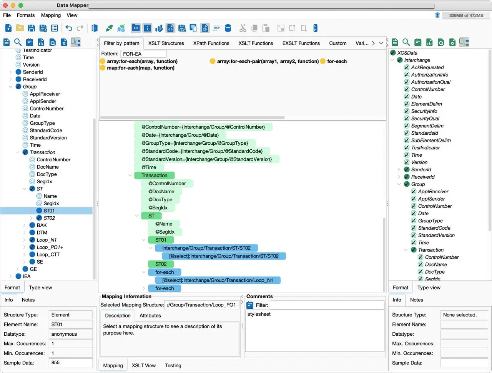Click the new mapping document icon
492x373 pixels.
8,28
